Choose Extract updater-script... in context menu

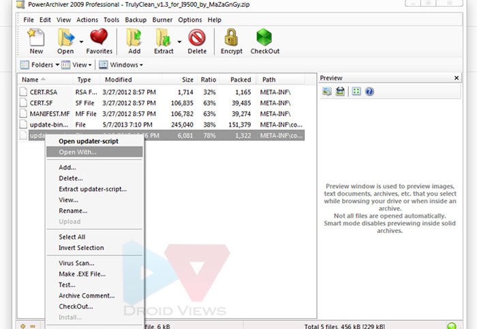(x=94, y=189)
